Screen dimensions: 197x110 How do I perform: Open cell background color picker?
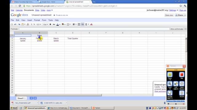pos(63,24)
